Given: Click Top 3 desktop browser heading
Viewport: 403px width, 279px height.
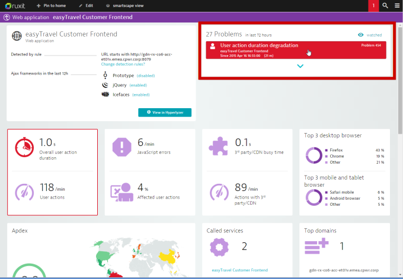Looking at the screenshot, I should pyautogui.click(x=333, y=135).
